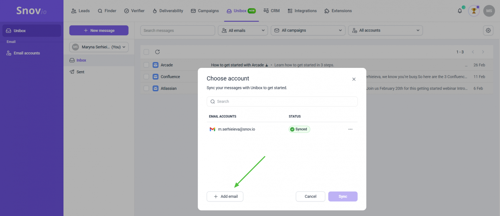500x216 pixels.
Task: Open the Leads tab
Action: pyautogui.click(x=80, y=11)
